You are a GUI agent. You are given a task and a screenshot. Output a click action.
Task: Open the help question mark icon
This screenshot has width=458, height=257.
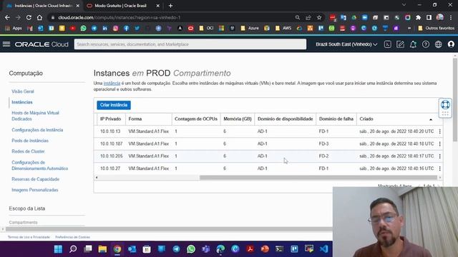point(426,44)
